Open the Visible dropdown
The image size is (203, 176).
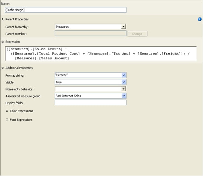coord(124,82)
